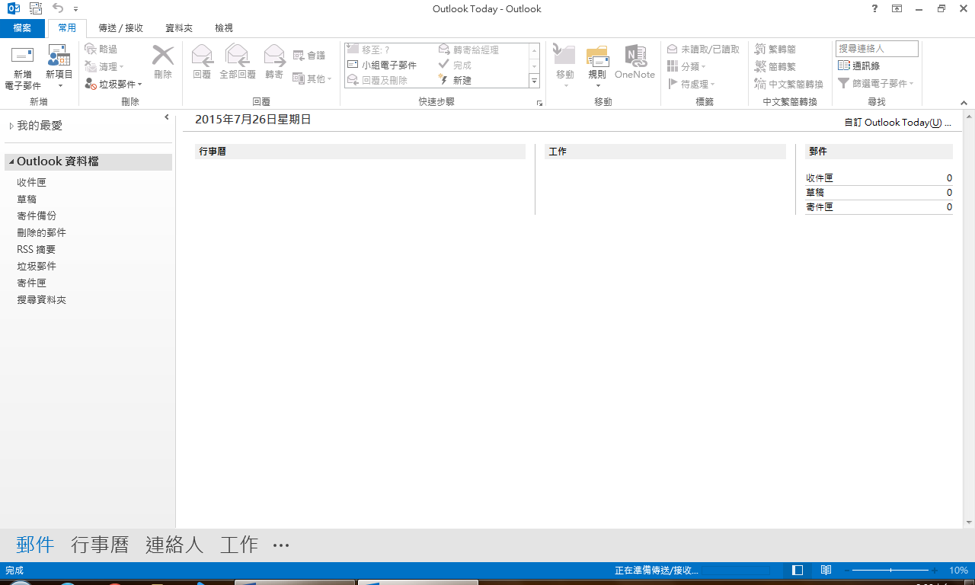Open the Follow Up (待處理) dropdown

point(692,84)
